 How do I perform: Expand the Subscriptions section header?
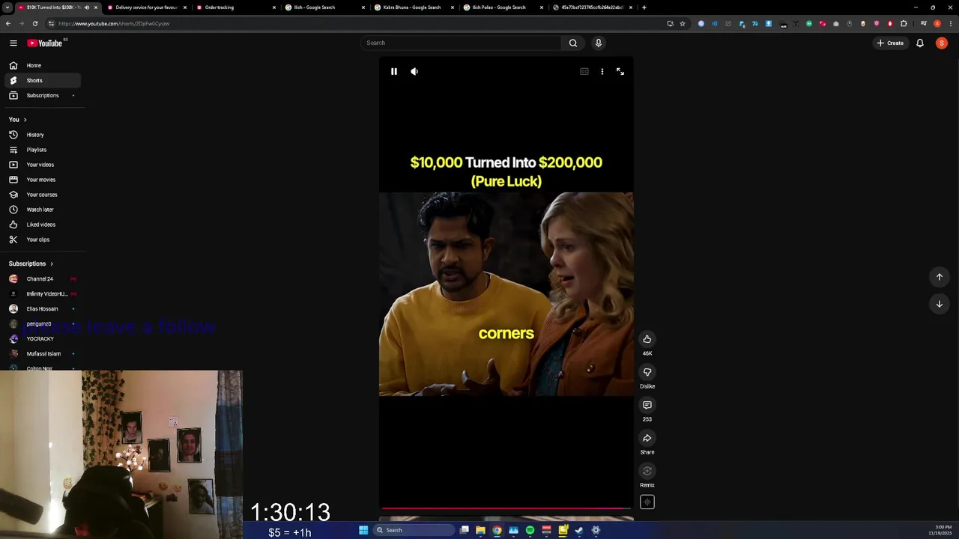(x=31, y=264)
